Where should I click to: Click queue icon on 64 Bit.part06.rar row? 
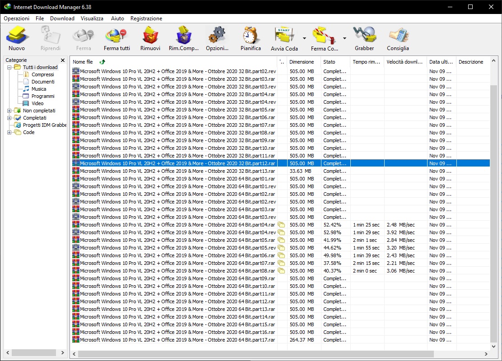coord(281,255)
